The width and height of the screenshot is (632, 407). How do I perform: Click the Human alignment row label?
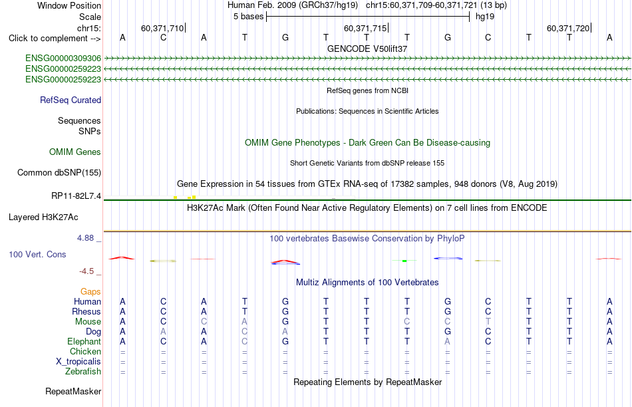[x=87, y=301]
